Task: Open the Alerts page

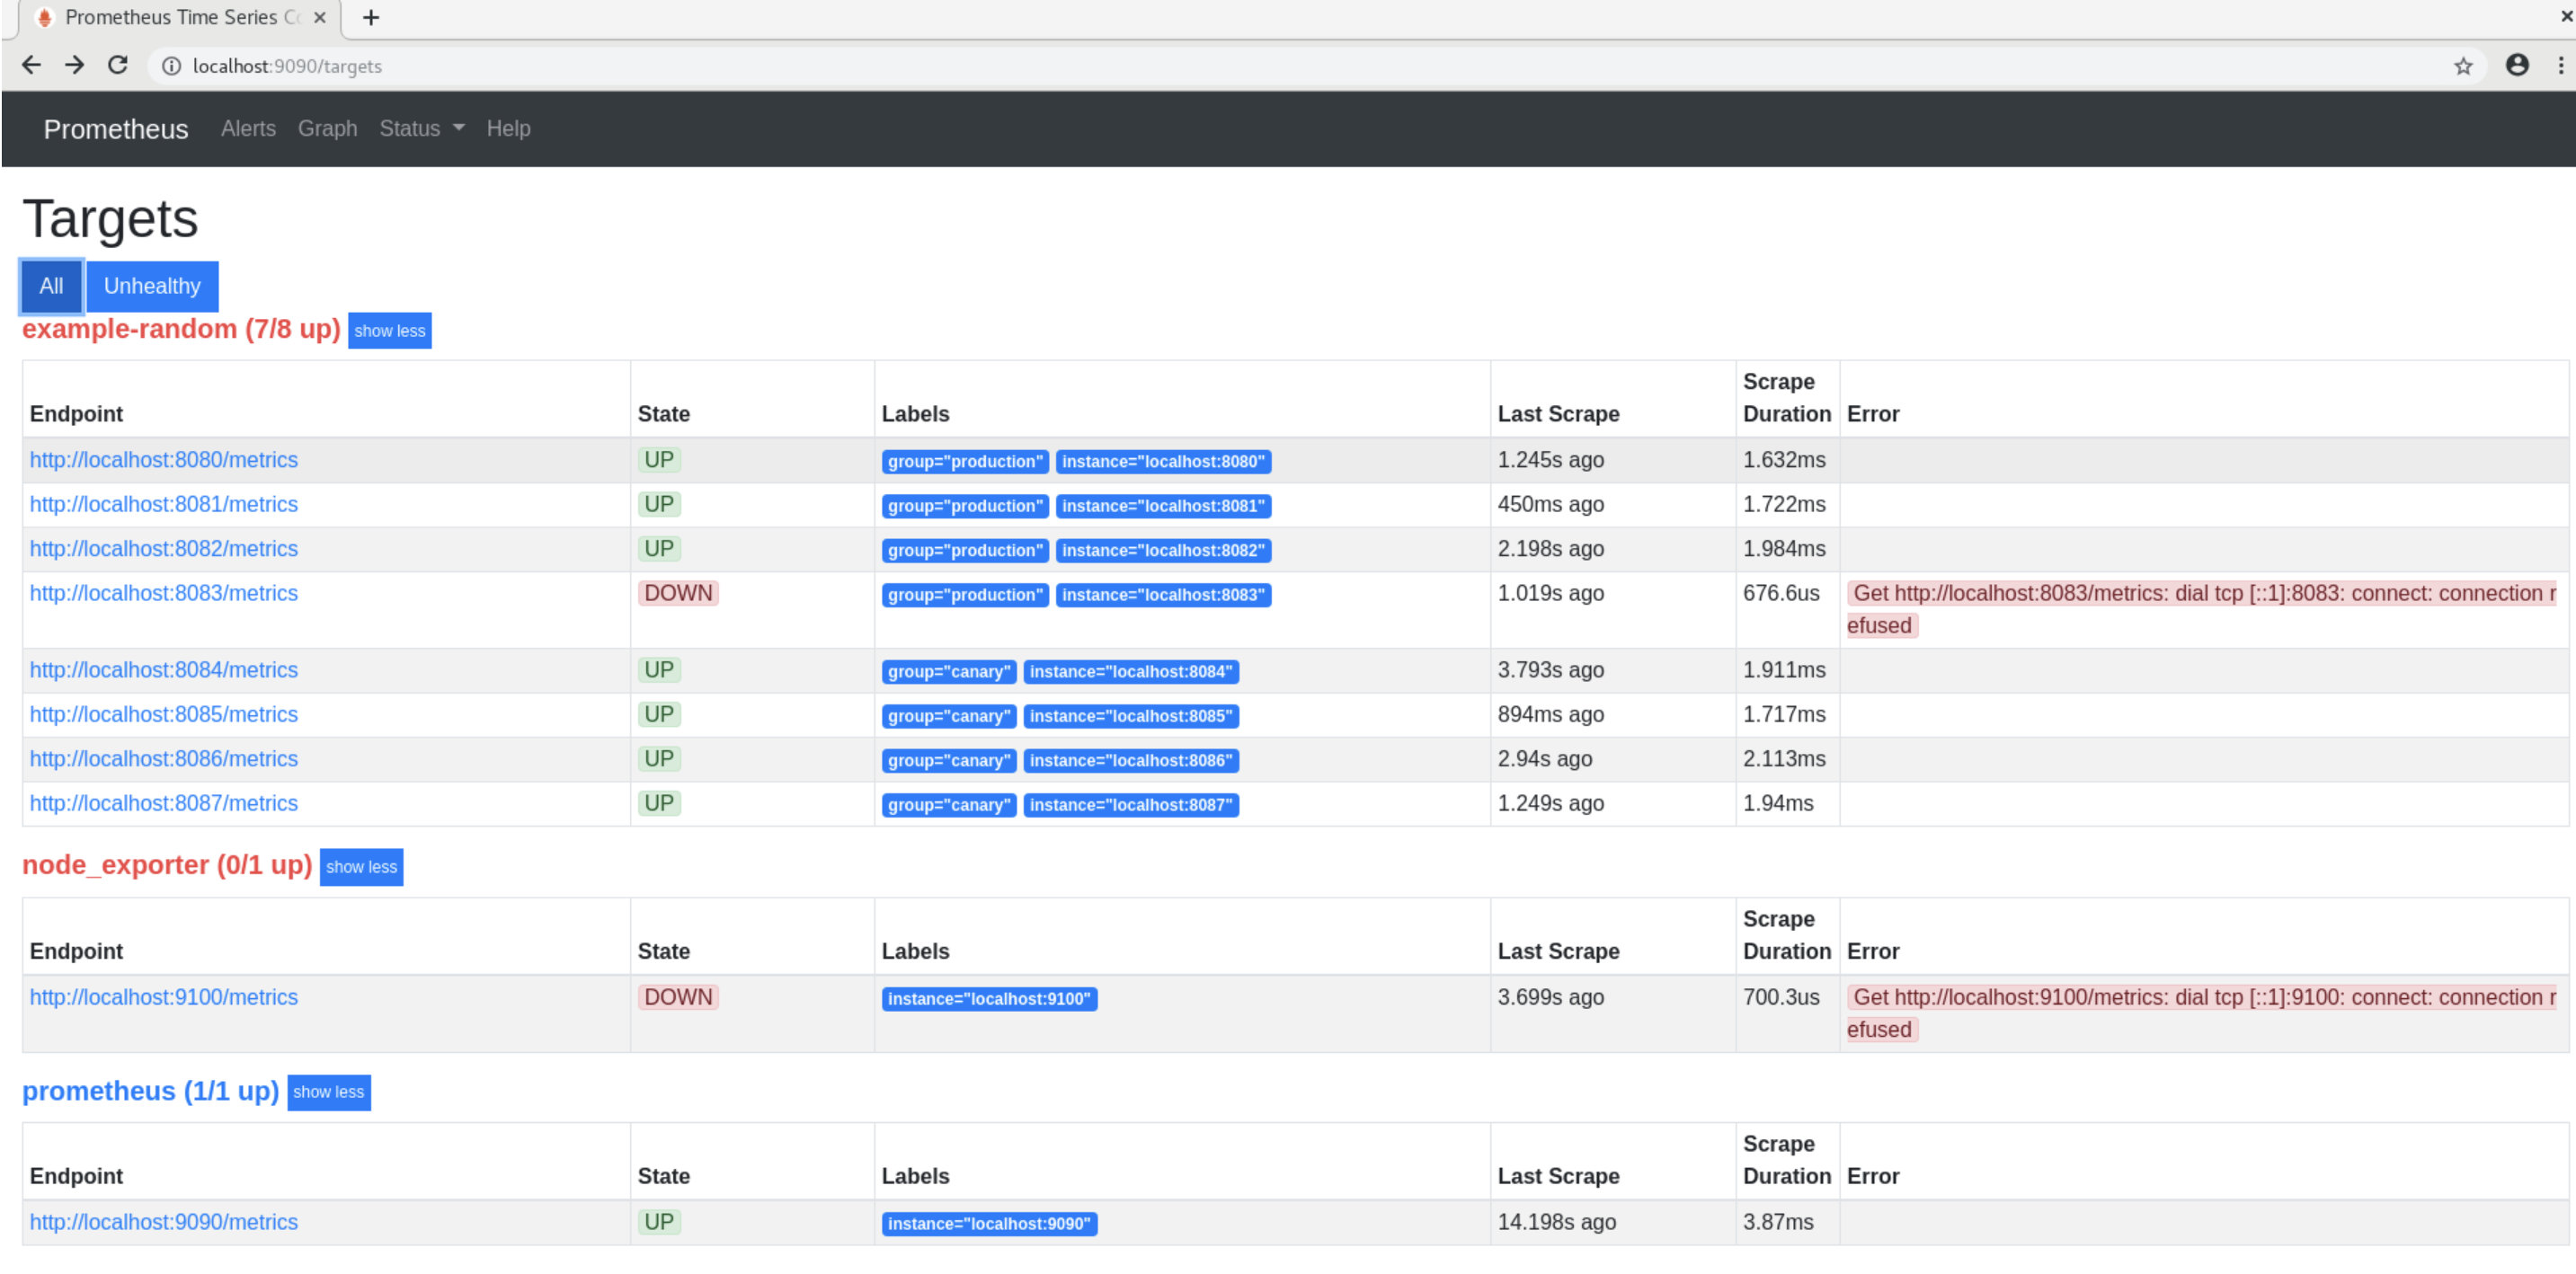Action: click(247, 128)
